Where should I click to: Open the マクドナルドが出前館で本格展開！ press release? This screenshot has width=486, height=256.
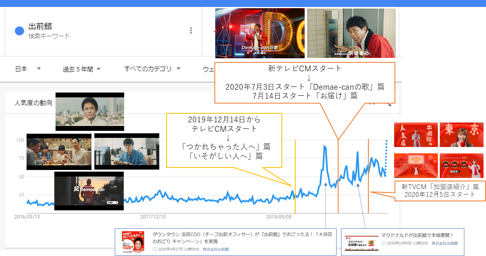417,235
